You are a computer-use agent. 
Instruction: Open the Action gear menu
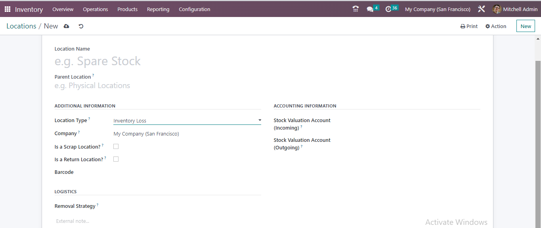pyautogui.click(x=495, y=26)
